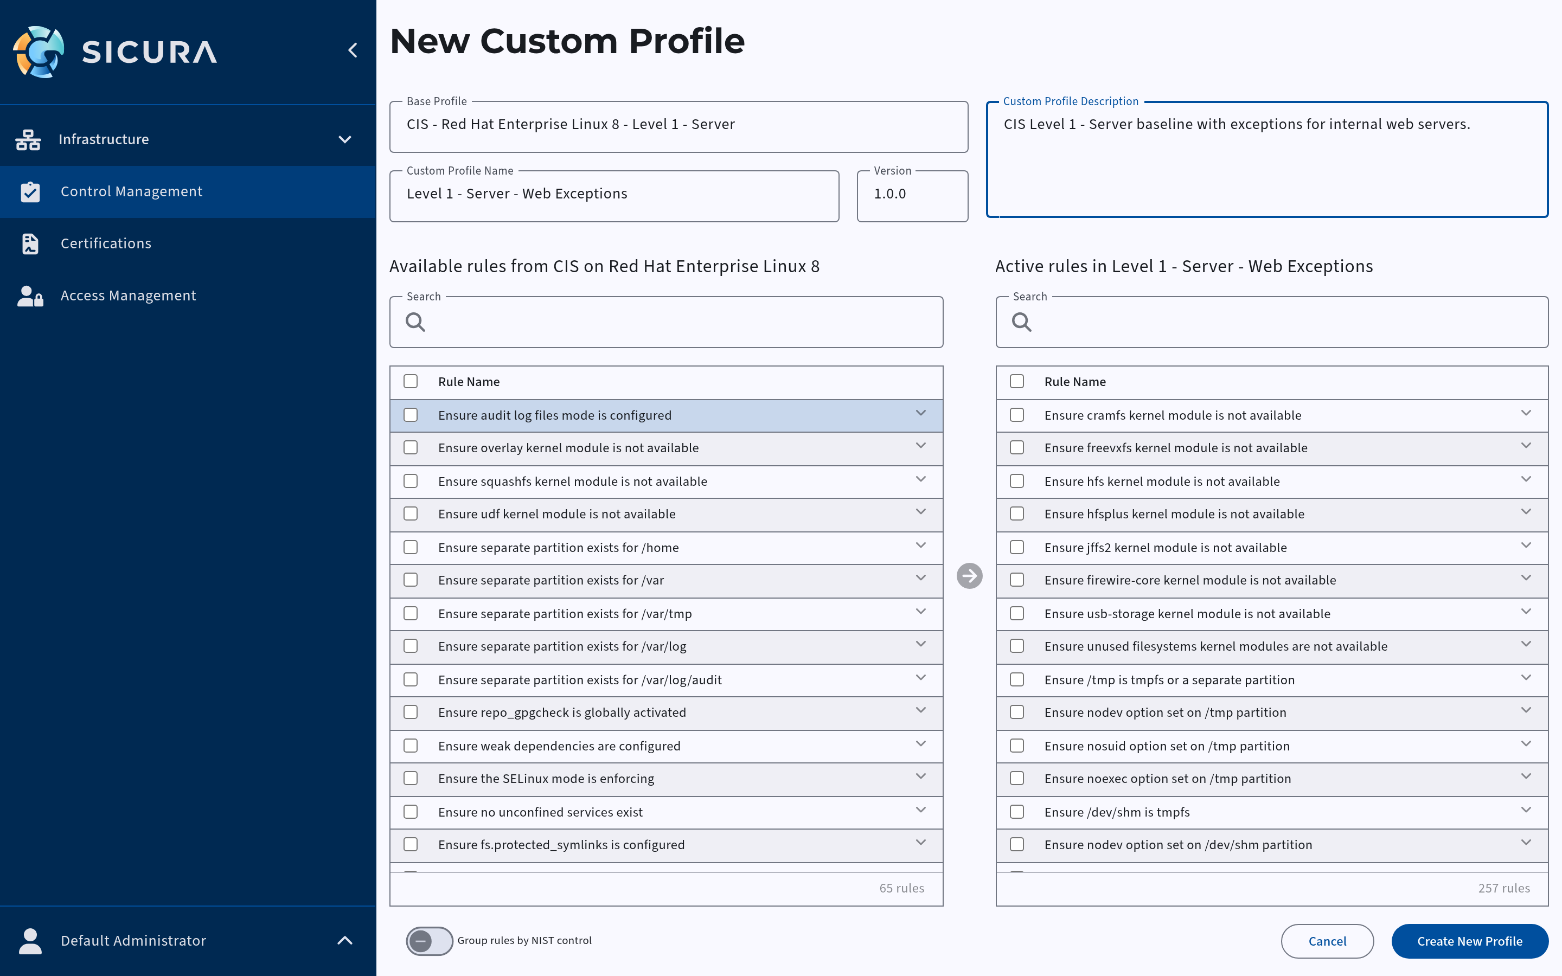Click the Certifications document icon

(x=30, y=243)
